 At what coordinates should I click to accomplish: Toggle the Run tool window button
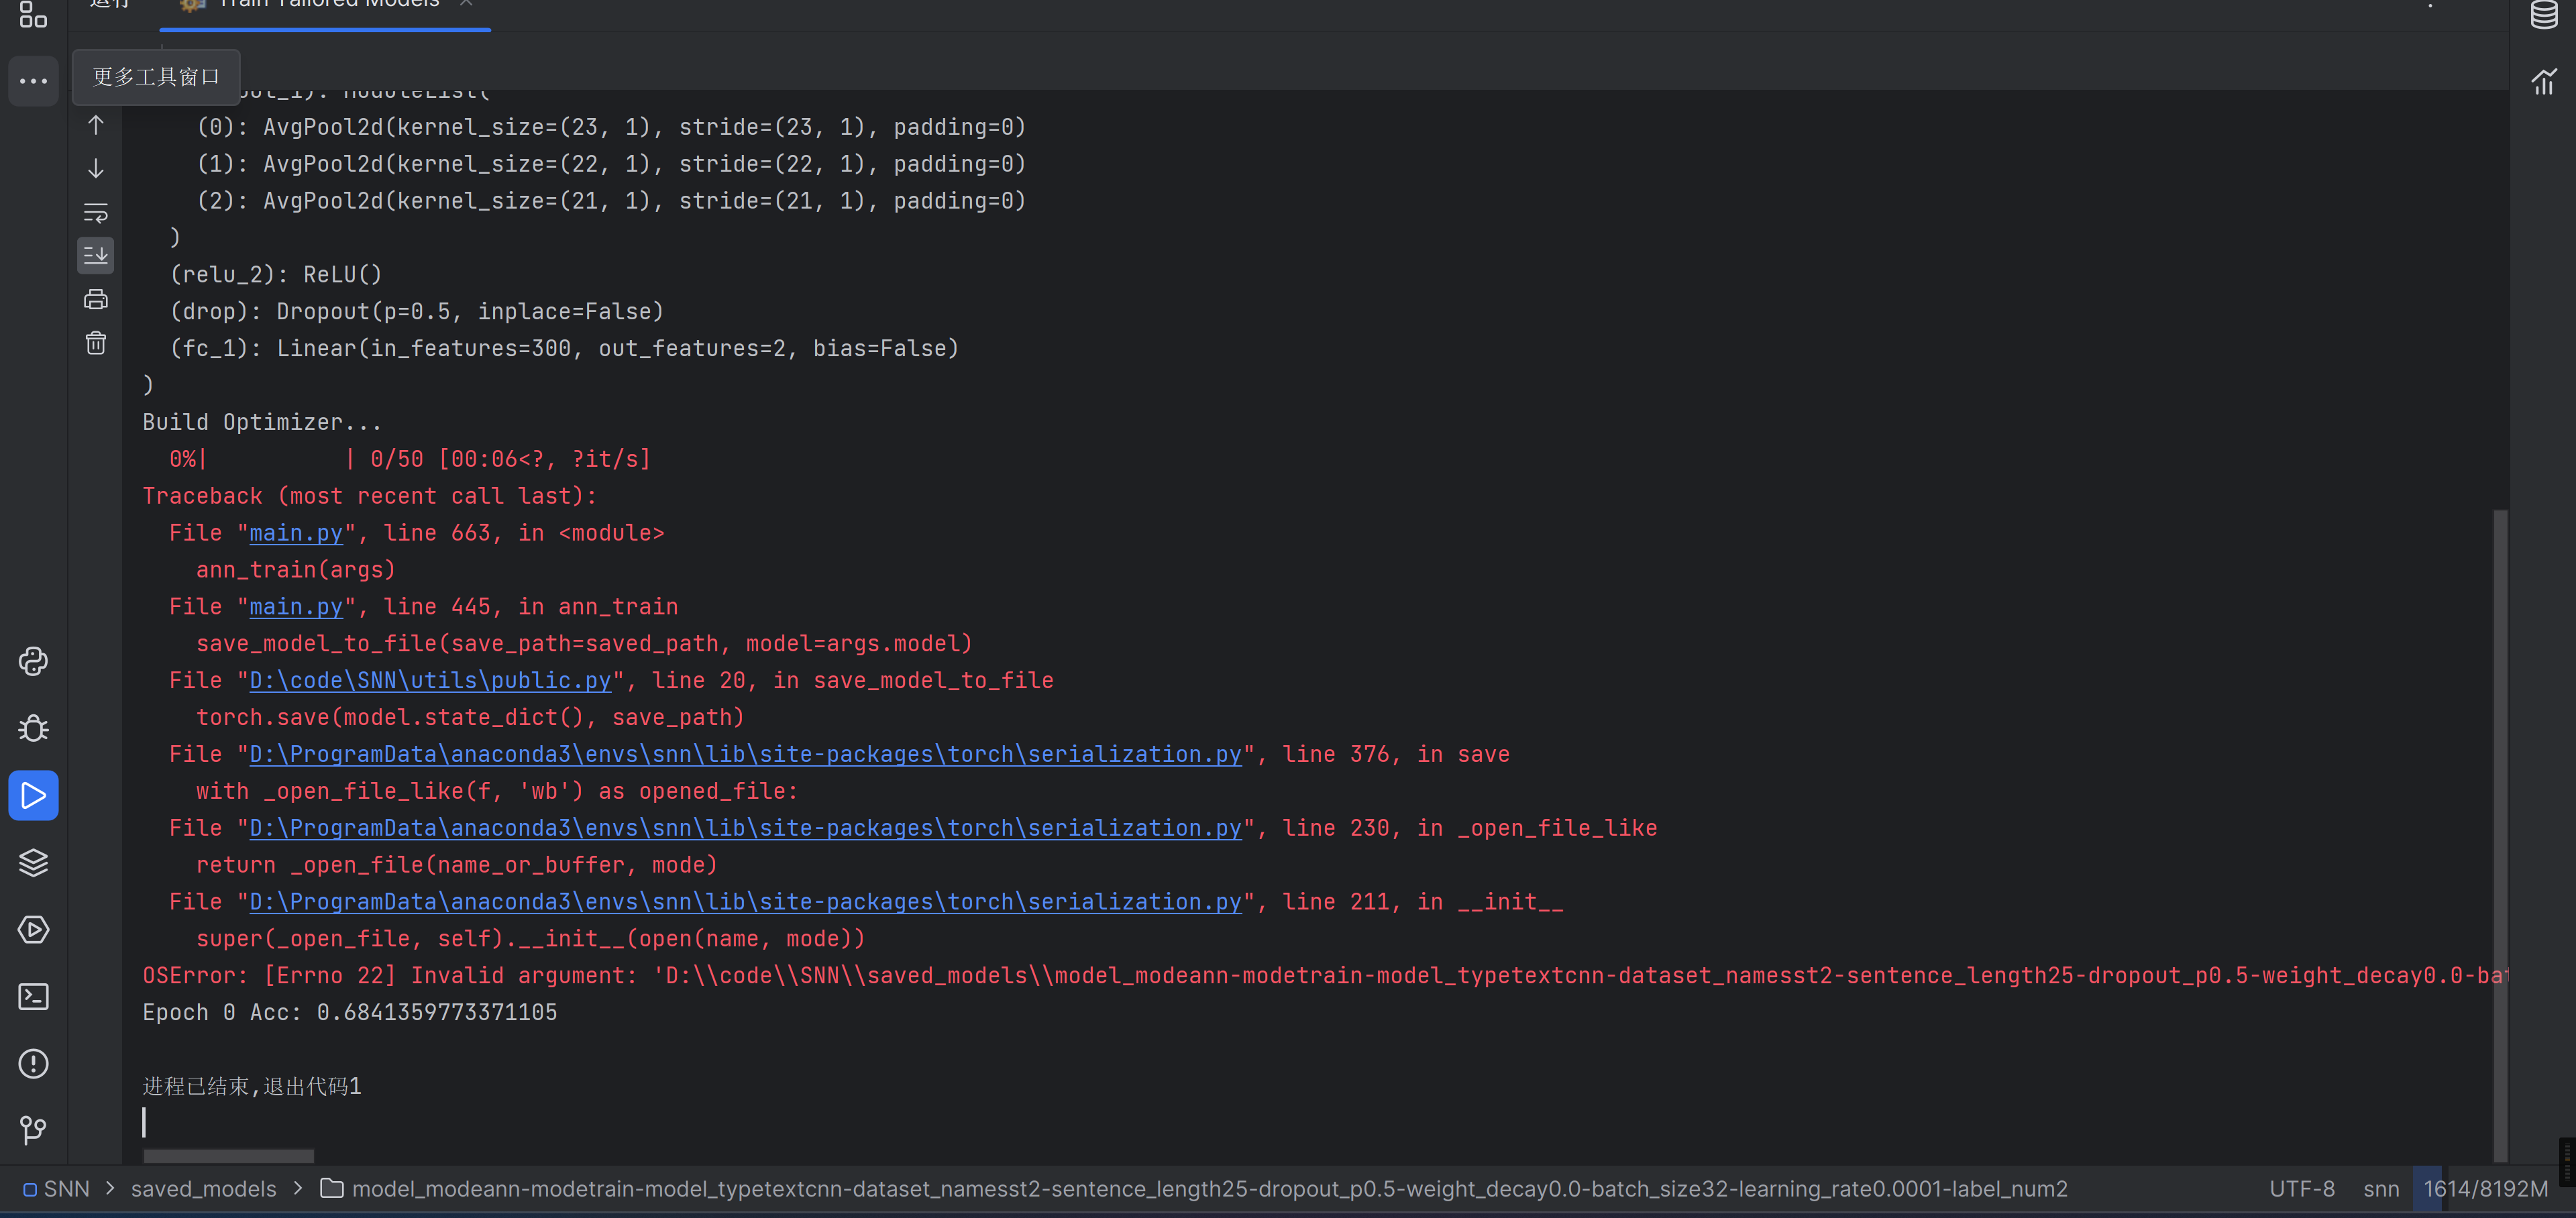coord(33,795)
